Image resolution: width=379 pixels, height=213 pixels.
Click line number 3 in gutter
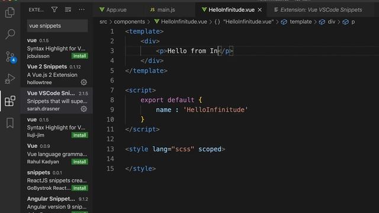tap(112, 51)
